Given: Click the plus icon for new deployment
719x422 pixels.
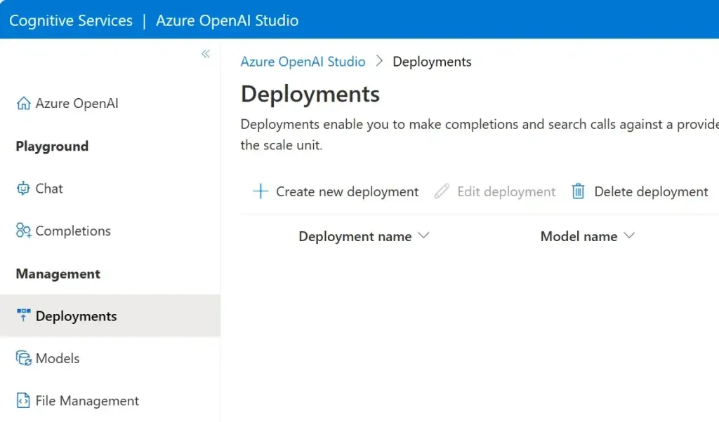Looking at the screenshot, I should [260, 191].
